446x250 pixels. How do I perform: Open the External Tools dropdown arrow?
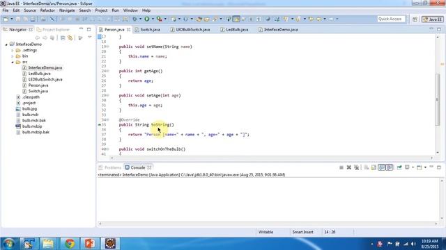point(165,19)
